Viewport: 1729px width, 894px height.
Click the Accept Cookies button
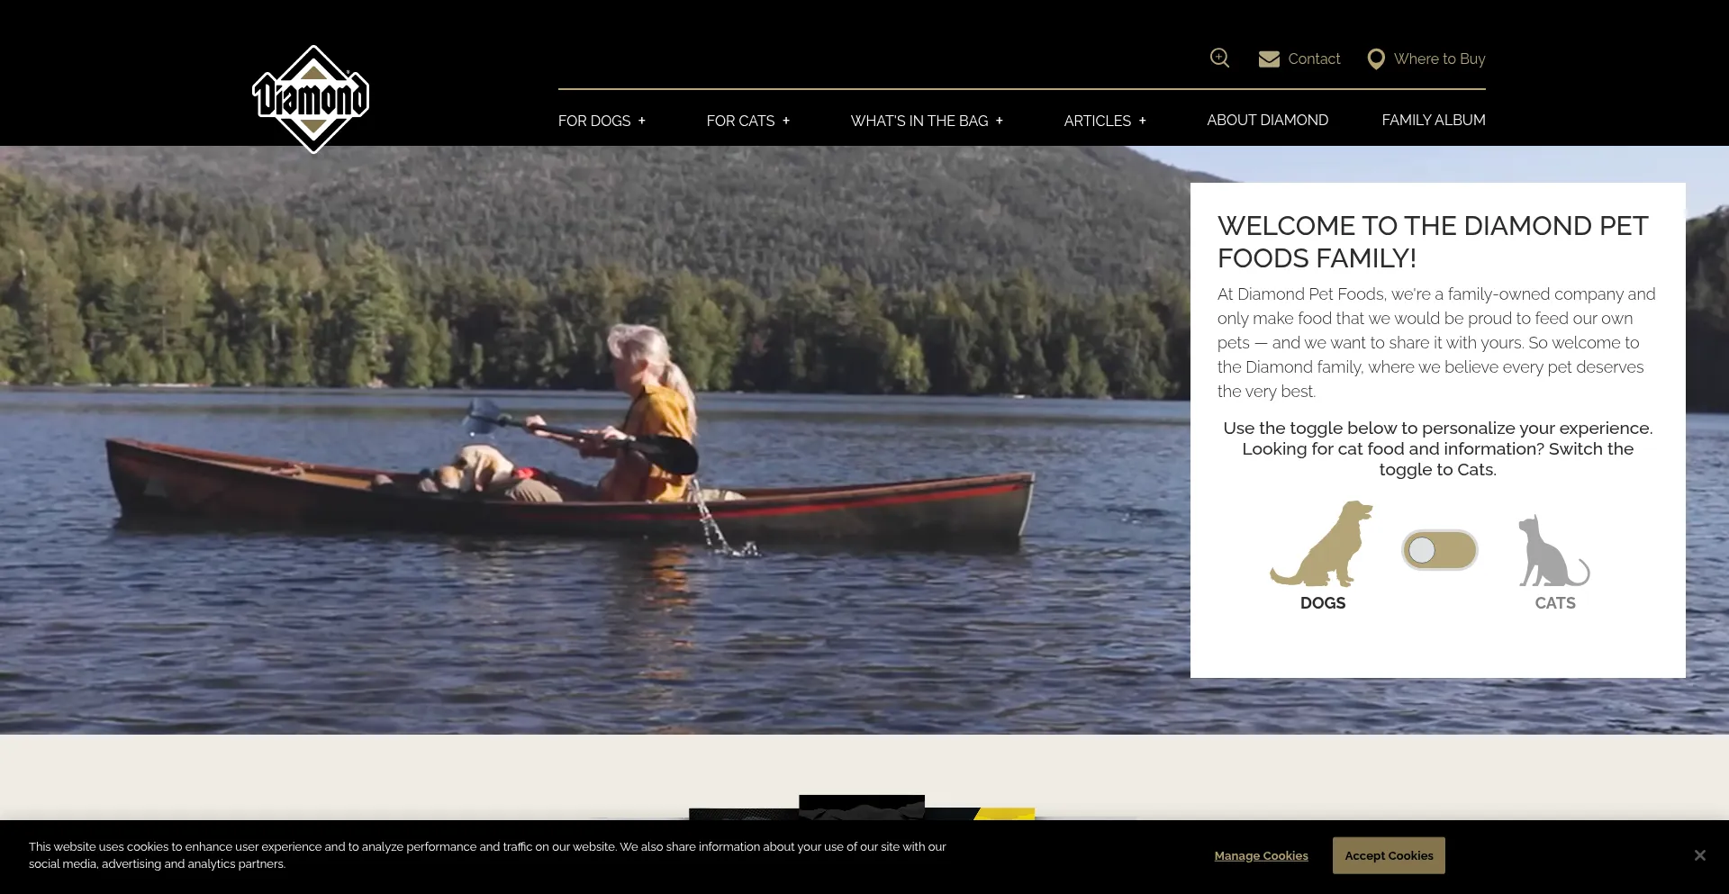1389,855
